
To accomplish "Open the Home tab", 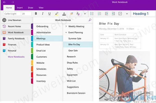I will [9, 8].
